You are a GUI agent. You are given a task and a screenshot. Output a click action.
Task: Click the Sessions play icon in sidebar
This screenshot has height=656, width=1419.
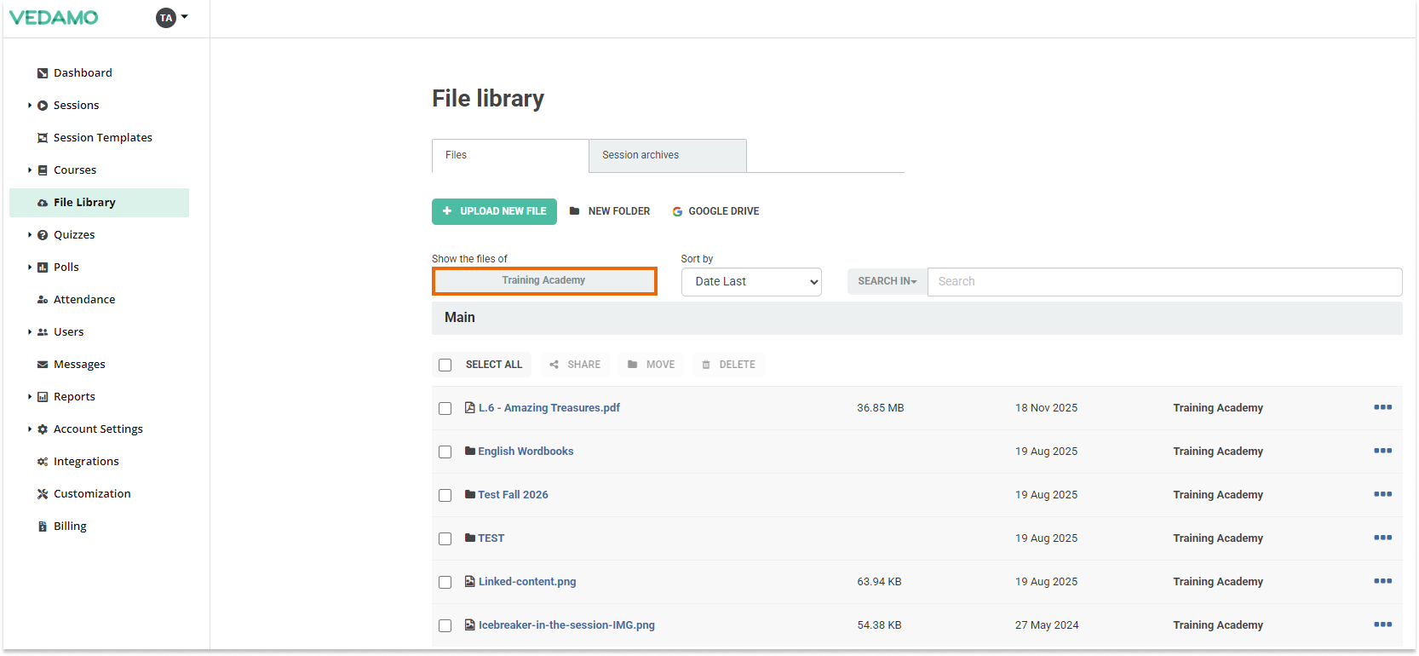[43, 106]
